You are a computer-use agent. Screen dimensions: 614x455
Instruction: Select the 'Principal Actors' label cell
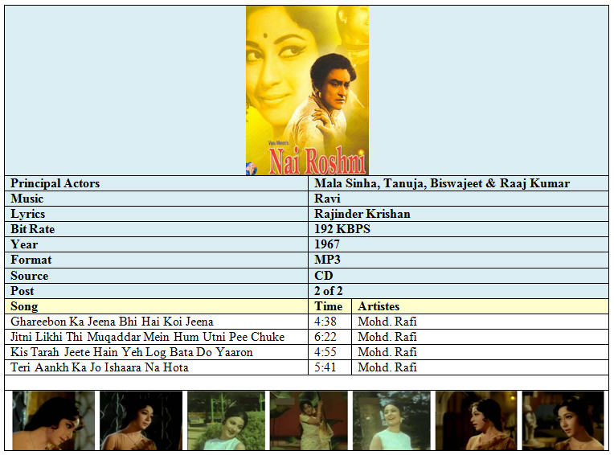tap(157, 183)
